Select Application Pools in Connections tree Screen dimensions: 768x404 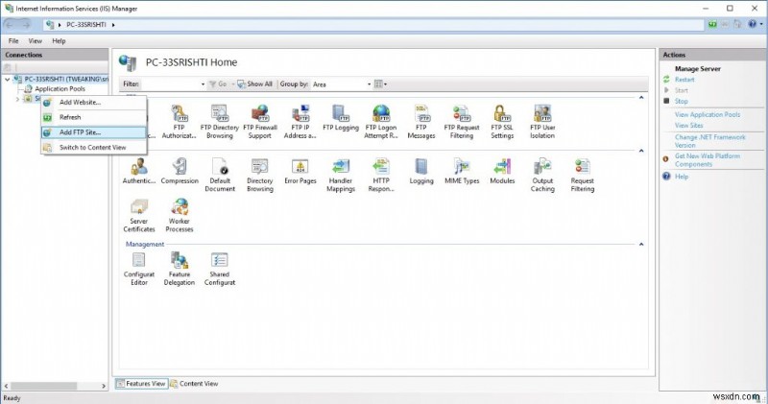point(60,88)
